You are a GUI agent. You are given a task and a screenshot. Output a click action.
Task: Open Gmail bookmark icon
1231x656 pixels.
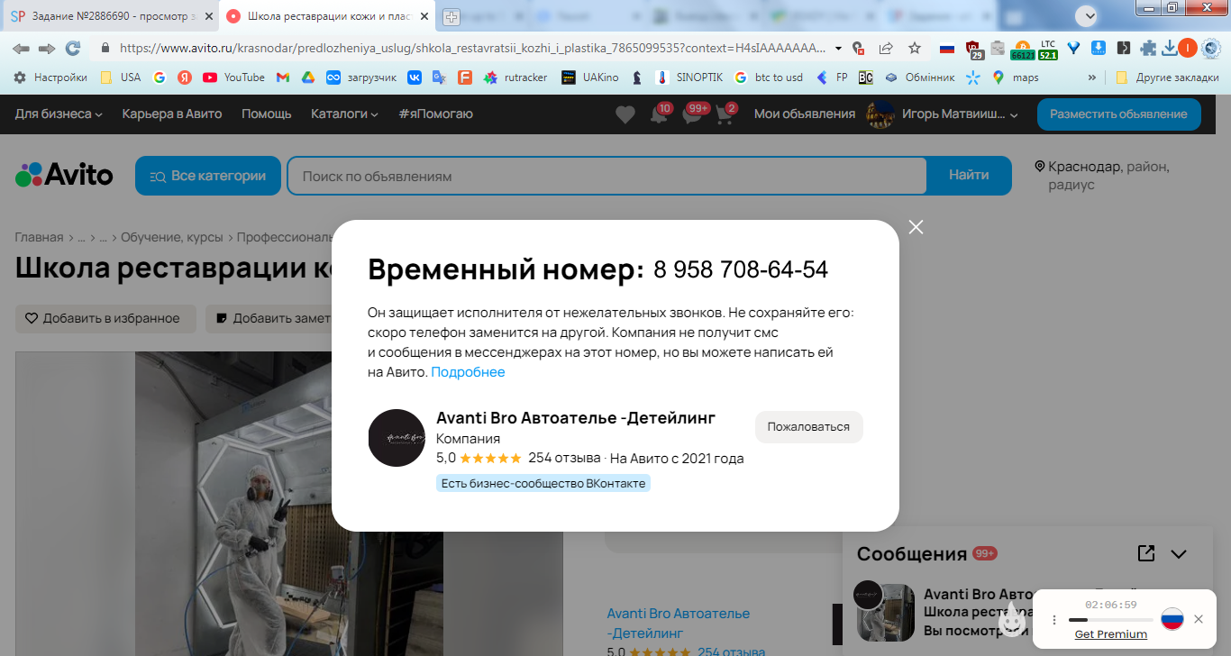click(x=282, y=77)
